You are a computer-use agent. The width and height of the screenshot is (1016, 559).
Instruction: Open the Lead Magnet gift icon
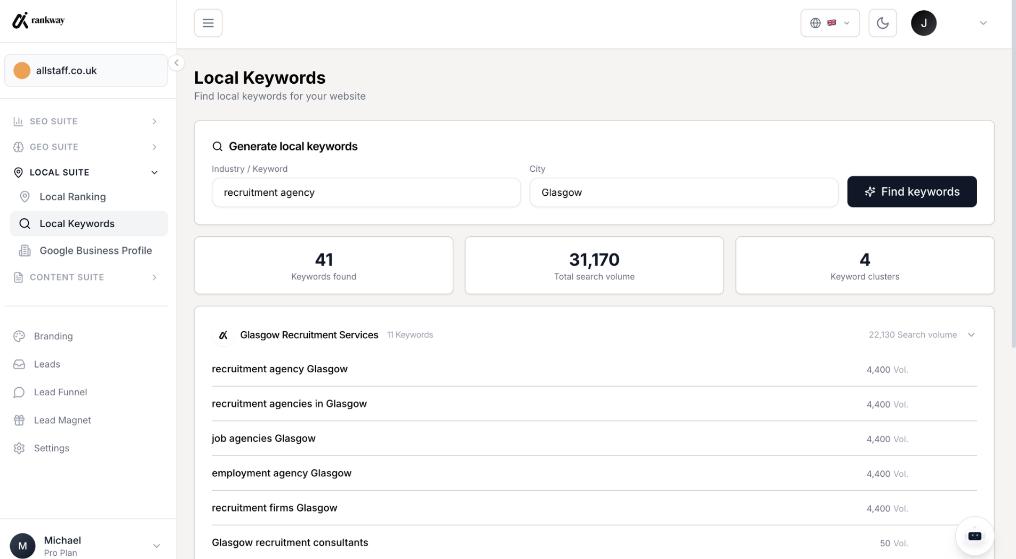pos(19,420)
